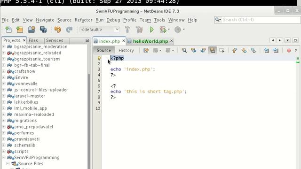Click Toggle Bookmark icon

pyautogui.click(x=253, y=50)
